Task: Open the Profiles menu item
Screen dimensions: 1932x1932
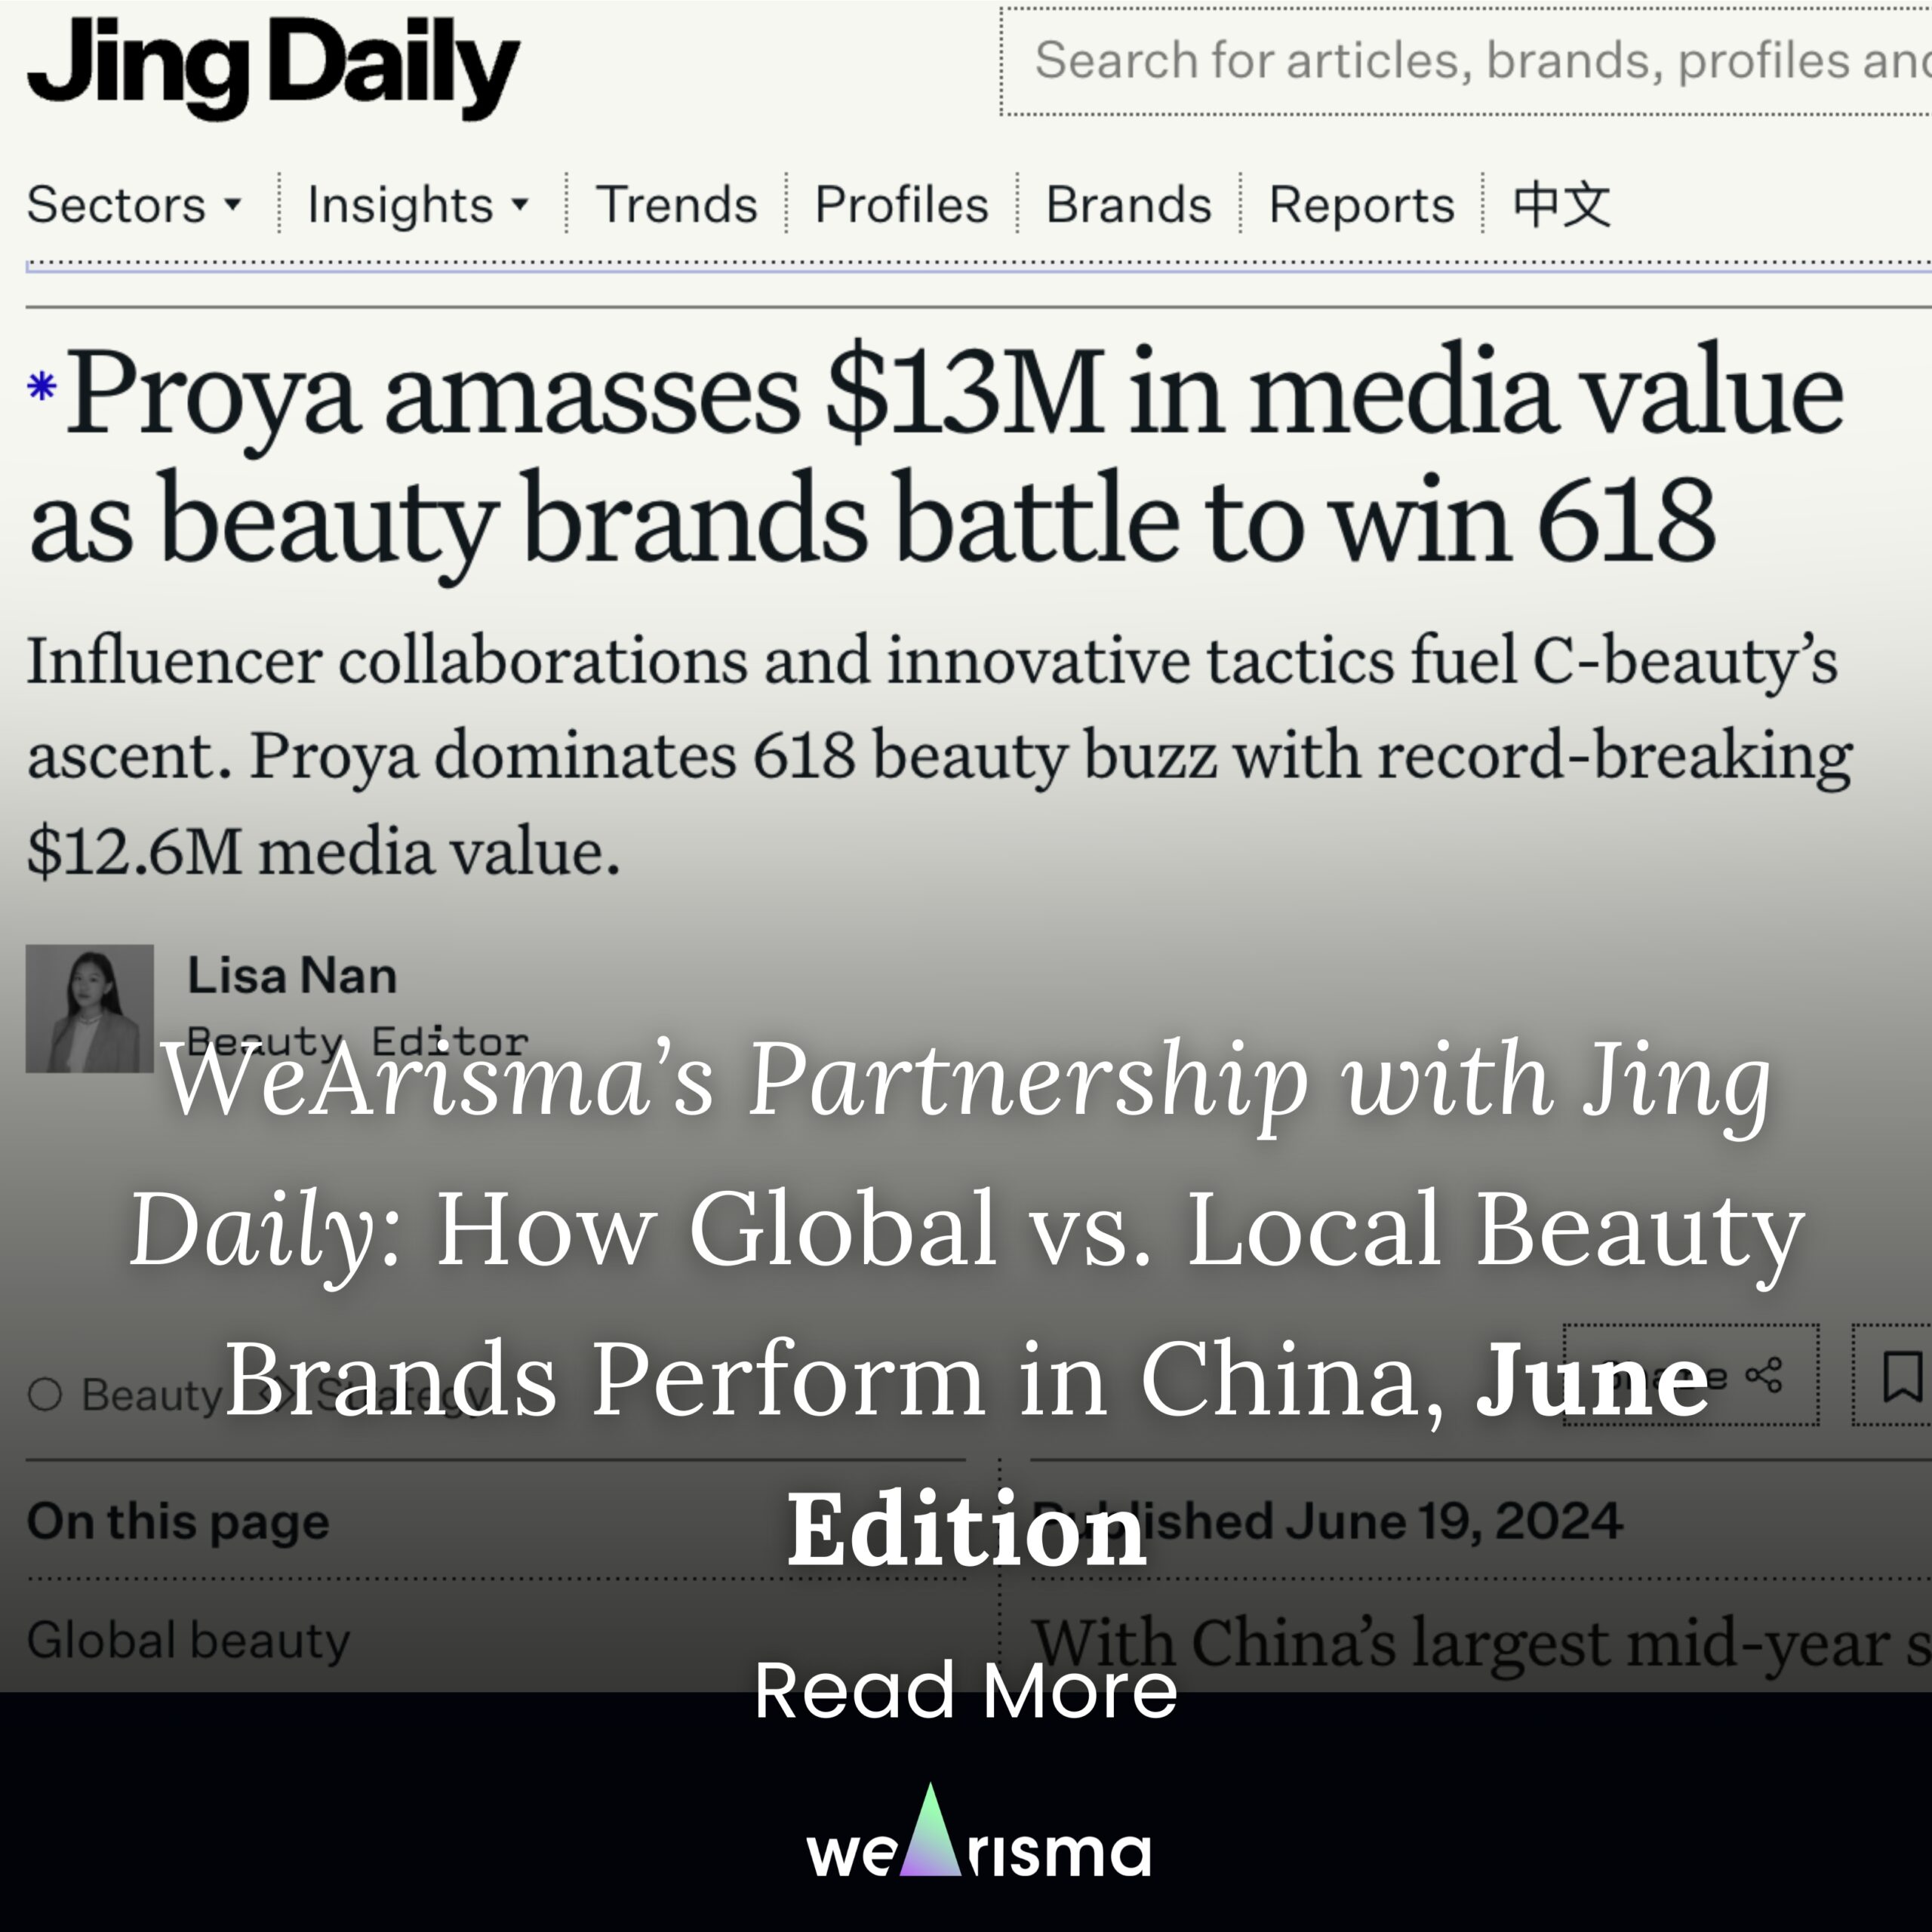Action: click(901, 205)
